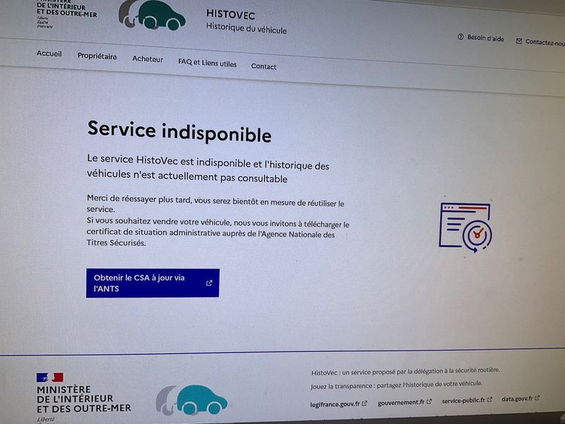The width and height of the screenshot is (565, 424).
Task: Open service-public.fr footer link
Action: tap(467, 400)
